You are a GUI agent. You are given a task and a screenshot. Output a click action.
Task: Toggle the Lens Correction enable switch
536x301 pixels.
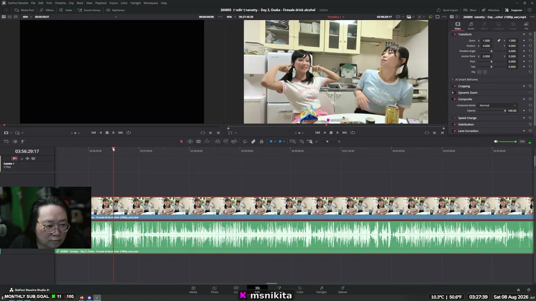click(454, 131)
